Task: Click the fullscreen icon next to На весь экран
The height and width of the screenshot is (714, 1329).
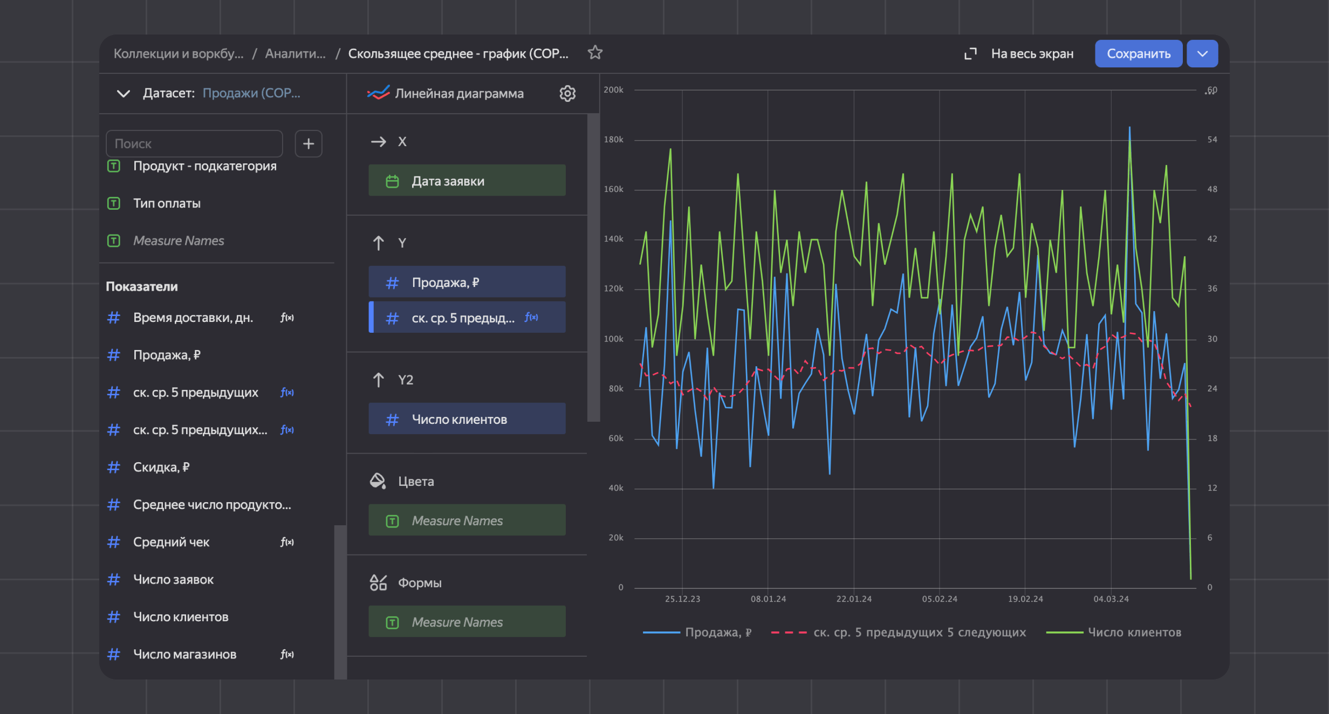Action: point(969,53)
